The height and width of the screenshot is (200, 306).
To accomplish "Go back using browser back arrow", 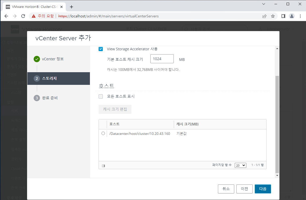I will [x=6, y=16].
